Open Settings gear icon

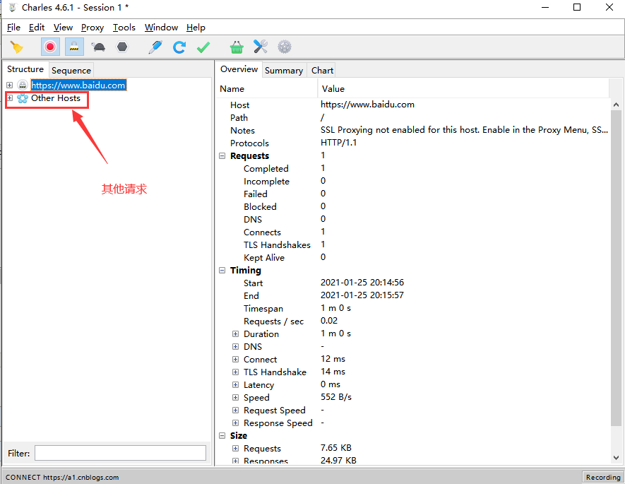(x=285, y=47)
